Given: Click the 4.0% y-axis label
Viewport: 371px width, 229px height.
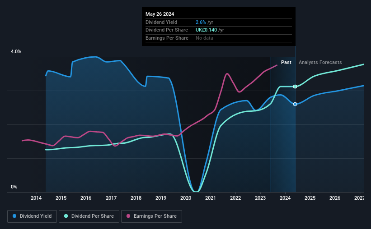Looking at the screenshot, I should point(16,51).
